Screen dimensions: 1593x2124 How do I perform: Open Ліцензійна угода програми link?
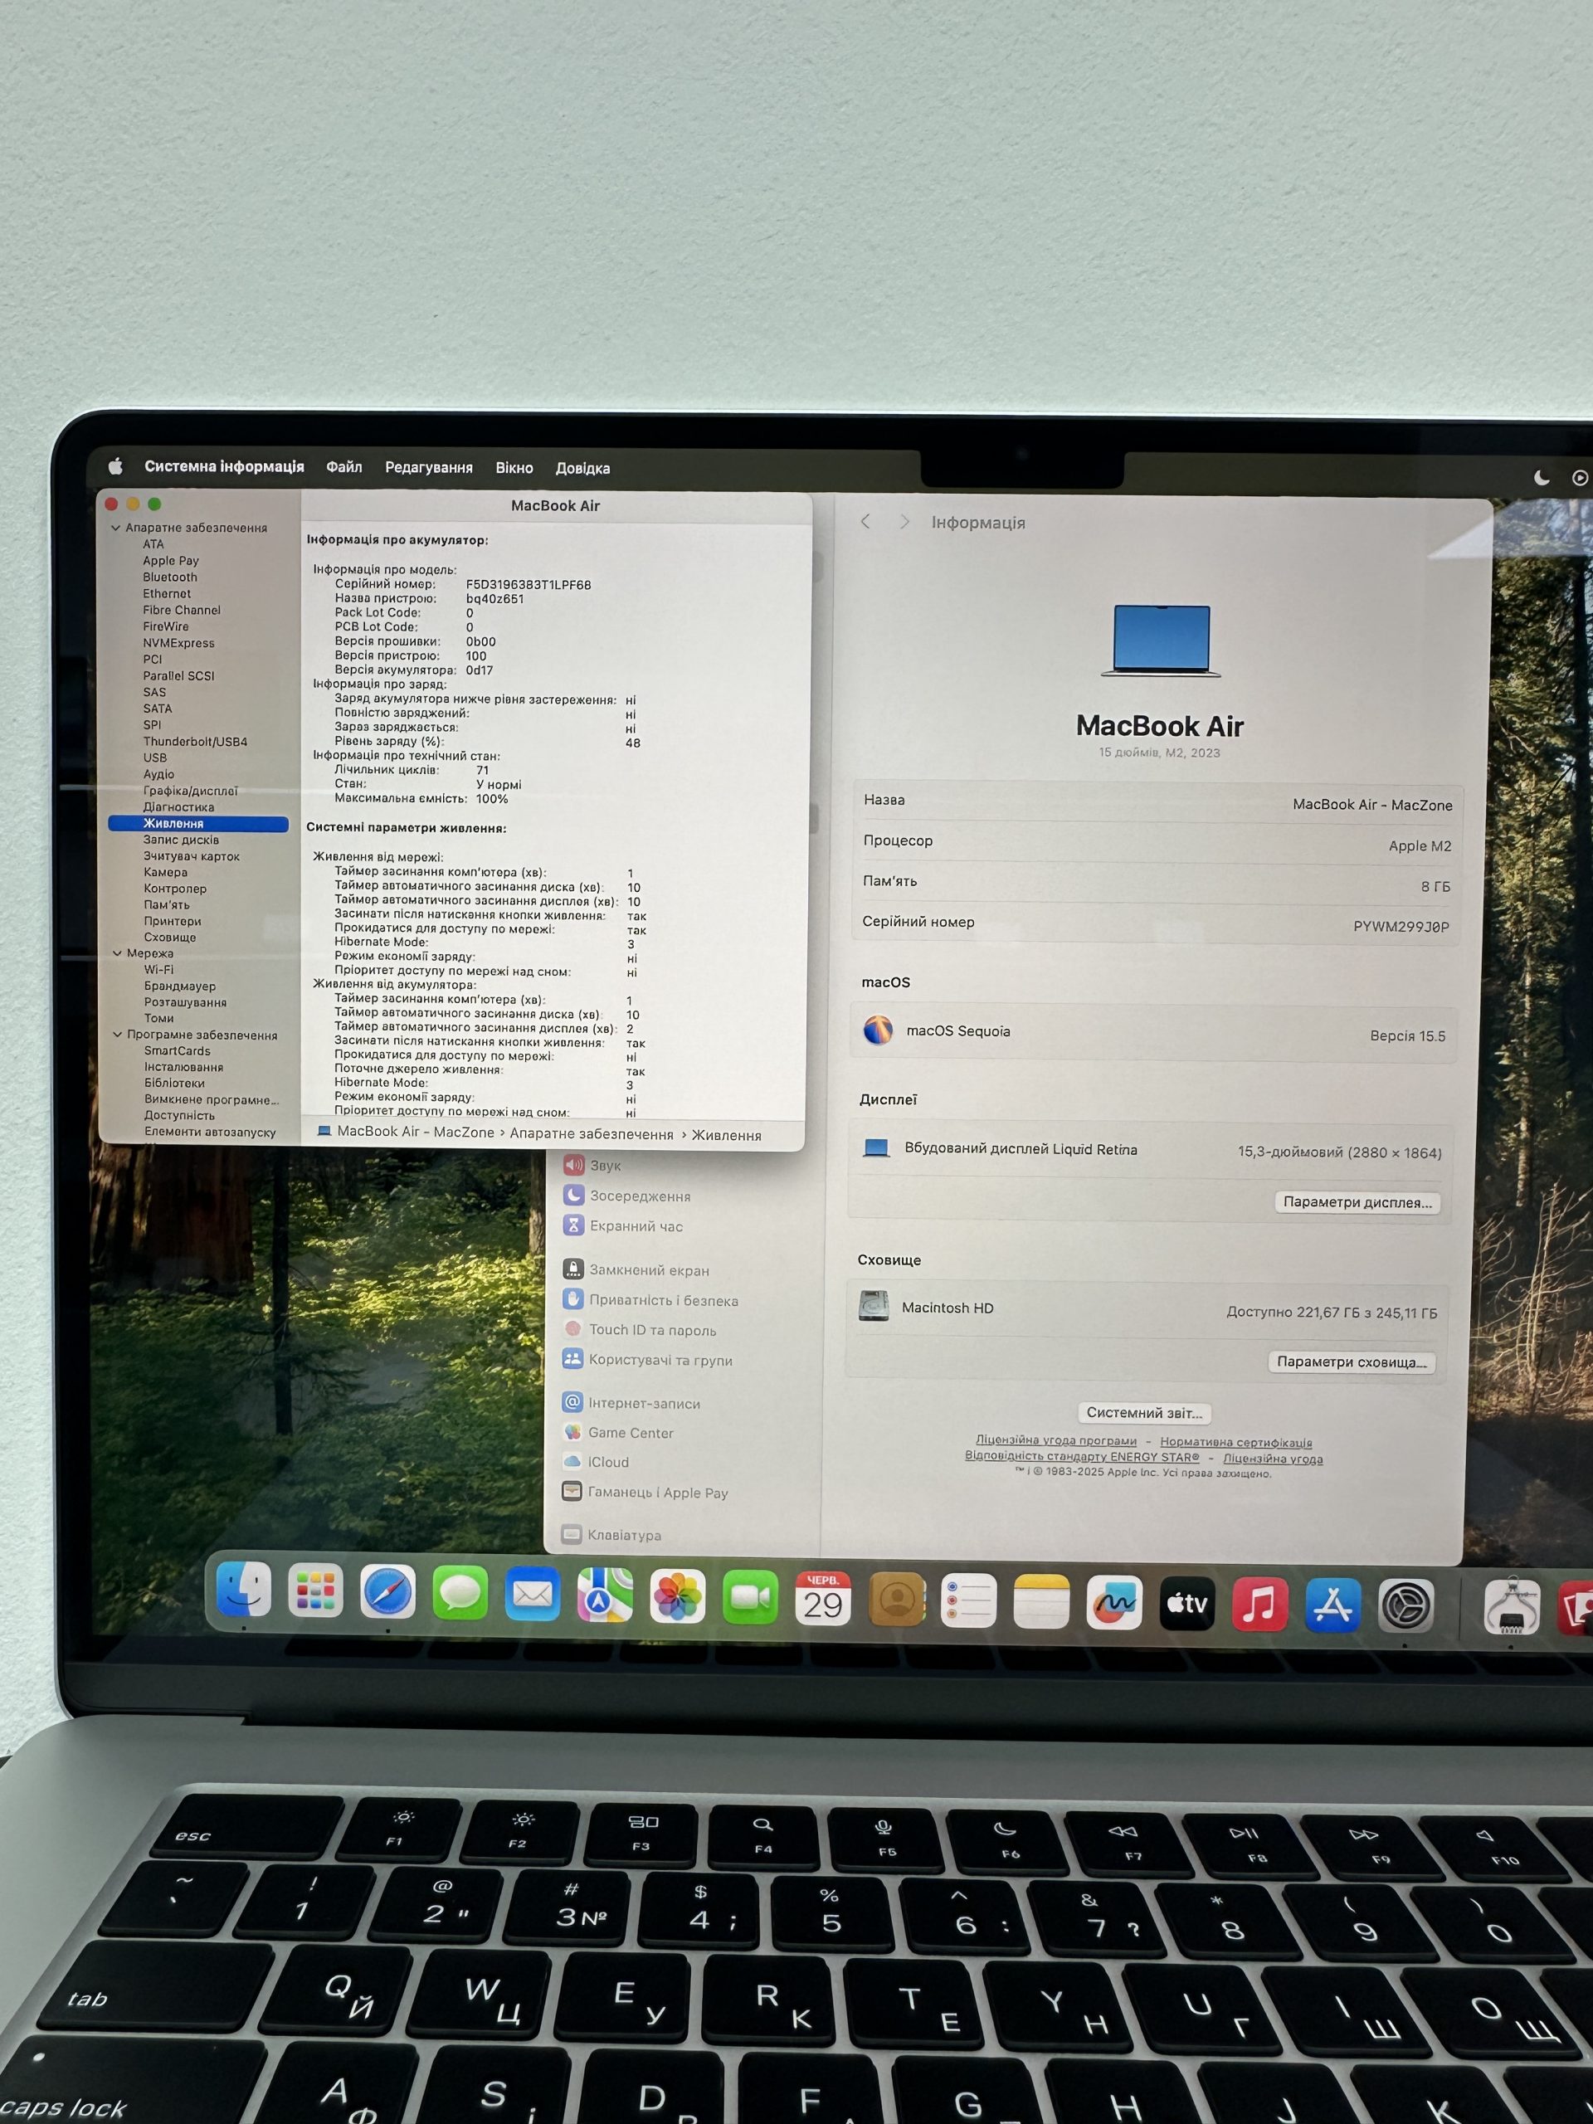[1056, 1440]
